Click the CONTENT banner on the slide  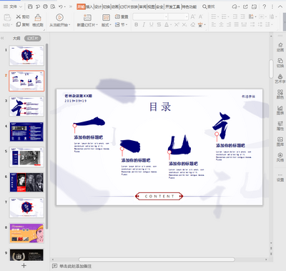(159, 196)
